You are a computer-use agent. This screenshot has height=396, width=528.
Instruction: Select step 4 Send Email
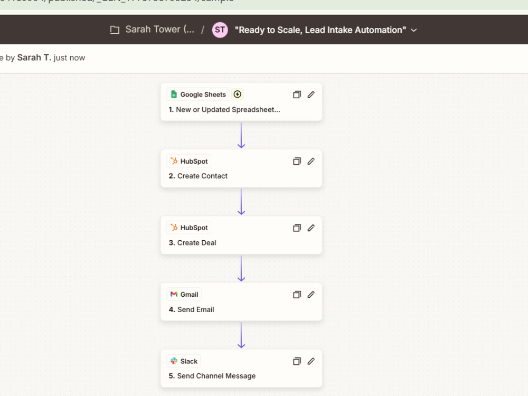pyautogui.click(x=241, y=302)
